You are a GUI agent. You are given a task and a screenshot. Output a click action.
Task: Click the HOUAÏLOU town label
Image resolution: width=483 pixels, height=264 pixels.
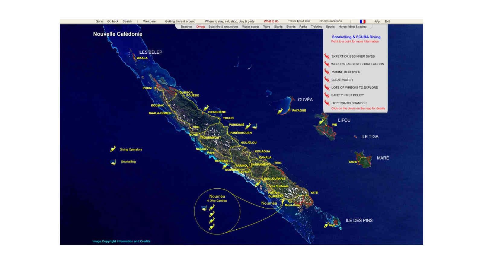[x=248, y=143]
